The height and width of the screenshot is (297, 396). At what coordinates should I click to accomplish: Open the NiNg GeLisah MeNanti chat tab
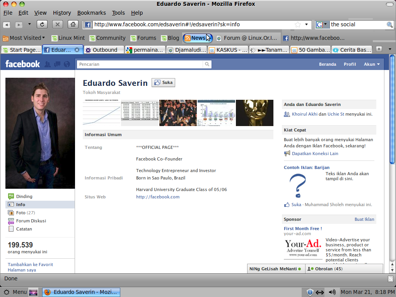[276, 269]
